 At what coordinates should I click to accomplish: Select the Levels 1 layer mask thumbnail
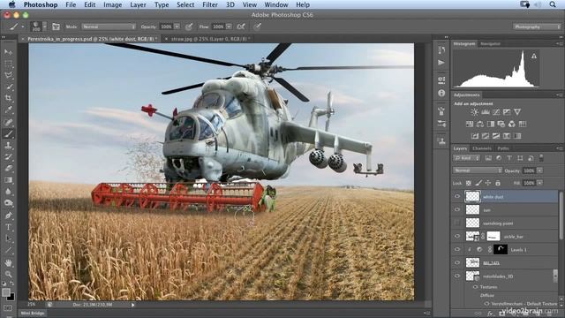click(501, 249)
